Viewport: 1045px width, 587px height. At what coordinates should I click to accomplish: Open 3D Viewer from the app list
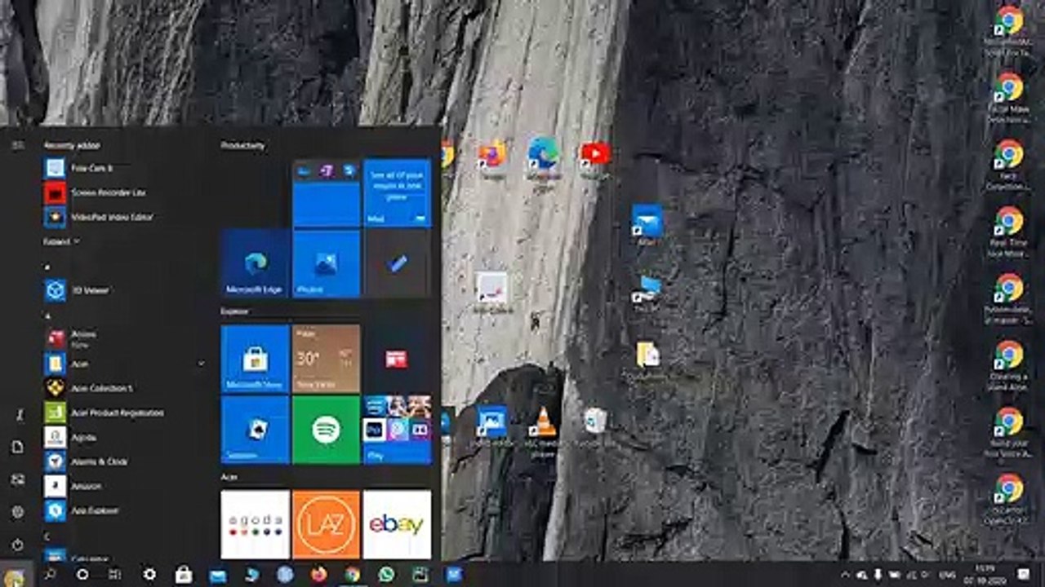click(120, 290)
